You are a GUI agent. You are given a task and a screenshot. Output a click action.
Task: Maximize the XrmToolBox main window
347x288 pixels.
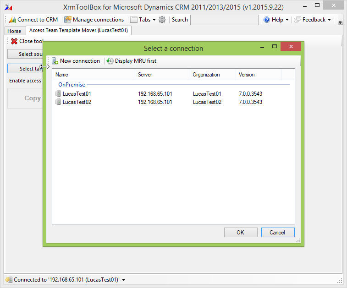point(317,5)
